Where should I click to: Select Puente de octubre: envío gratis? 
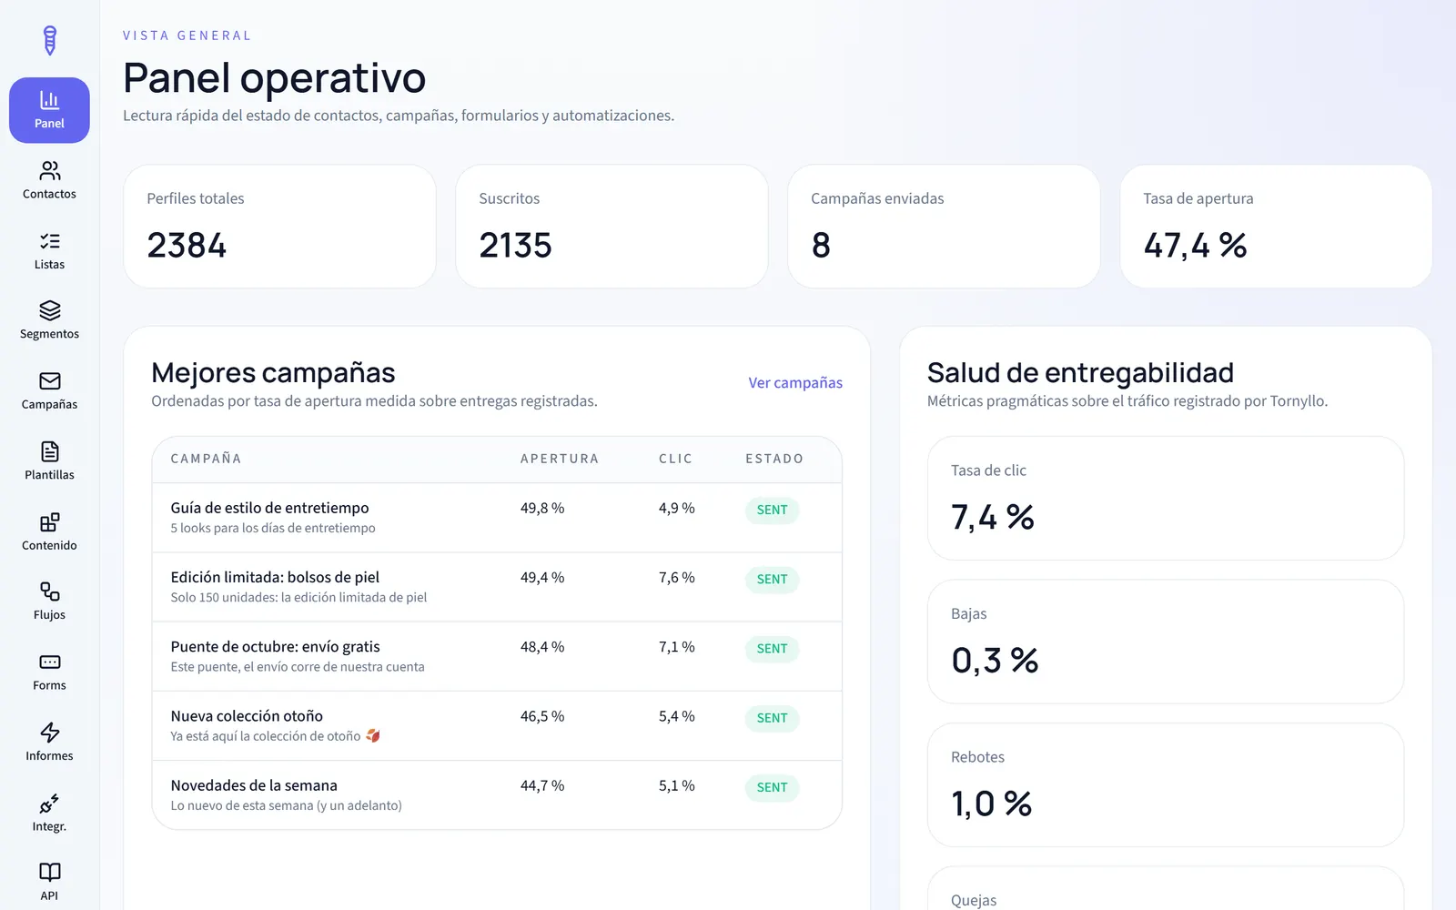[x=275, y=646]
